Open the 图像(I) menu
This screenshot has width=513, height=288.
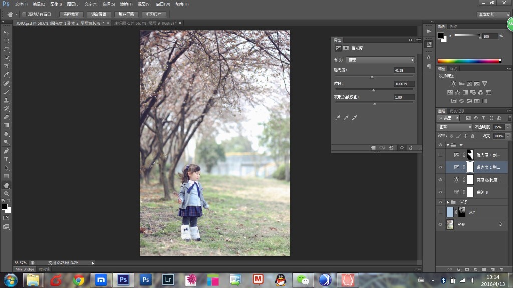(56, 4)
